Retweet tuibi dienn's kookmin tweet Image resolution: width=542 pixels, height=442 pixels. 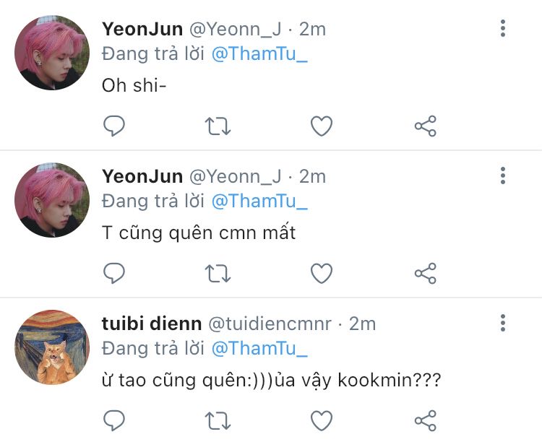pos(218,421)
